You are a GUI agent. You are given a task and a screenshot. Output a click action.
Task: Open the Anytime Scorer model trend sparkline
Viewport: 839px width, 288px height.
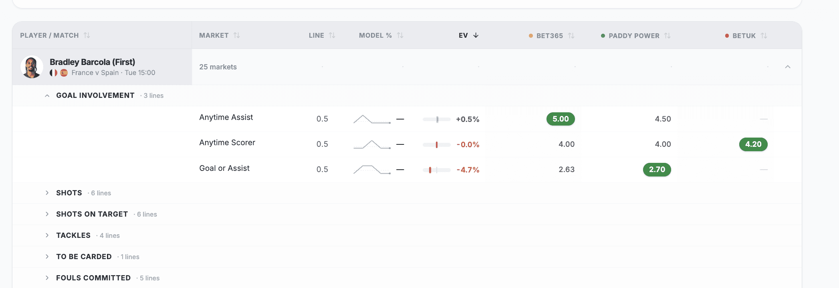pos(372,144)
